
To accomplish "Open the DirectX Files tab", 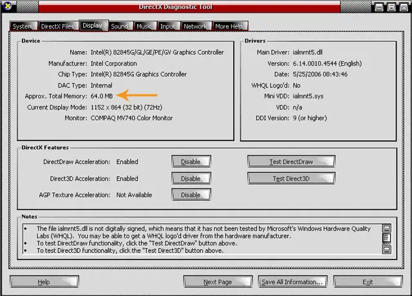I will (x=58, y=26).
